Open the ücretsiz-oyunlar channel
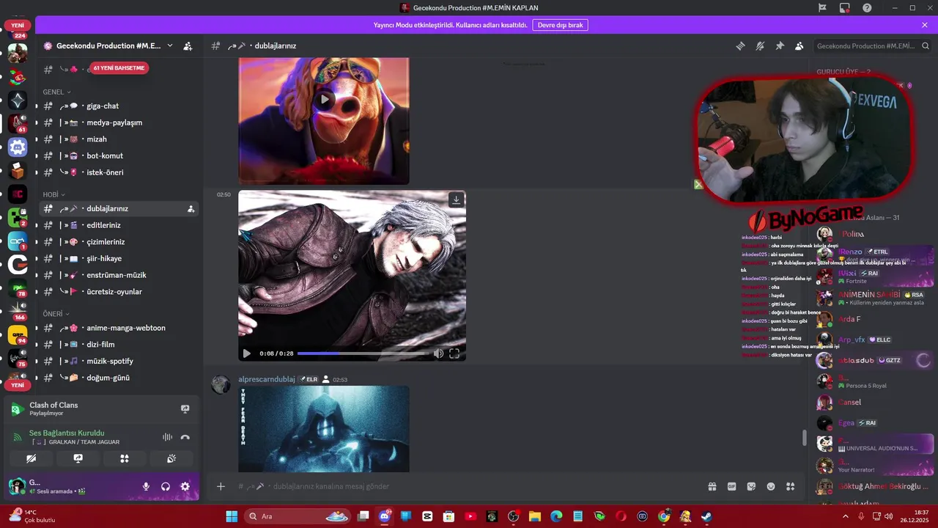Image resolution: width=938 pixels, height=528 pixels. point(119,292)
